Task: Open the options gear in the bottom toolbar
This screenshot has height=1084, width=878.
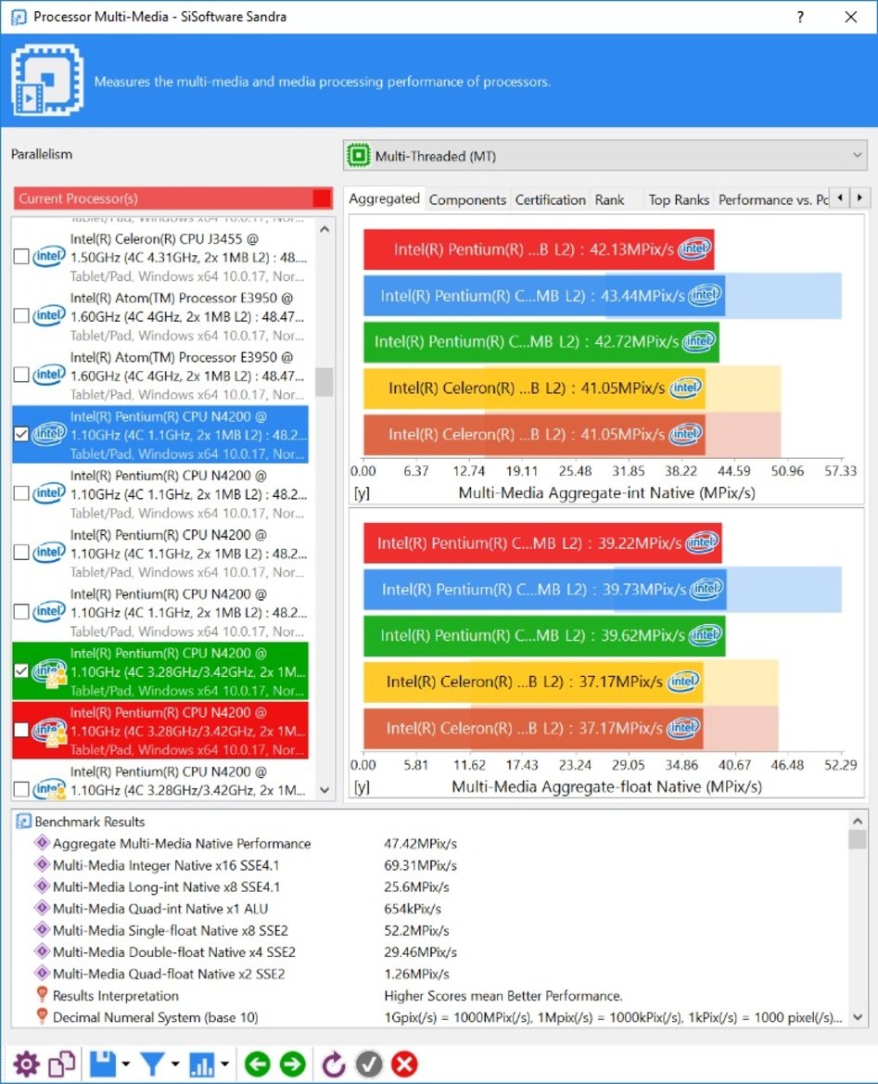Action: [26, 1064]
